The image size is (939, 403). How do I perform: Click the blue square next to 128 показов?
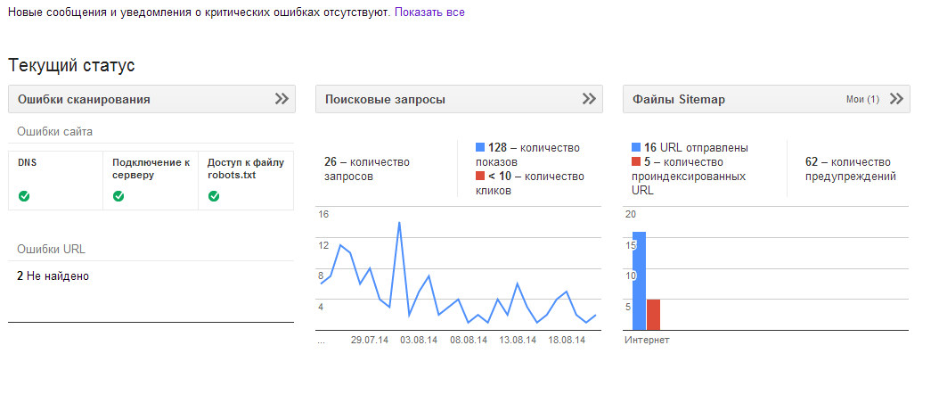[480, 147]
